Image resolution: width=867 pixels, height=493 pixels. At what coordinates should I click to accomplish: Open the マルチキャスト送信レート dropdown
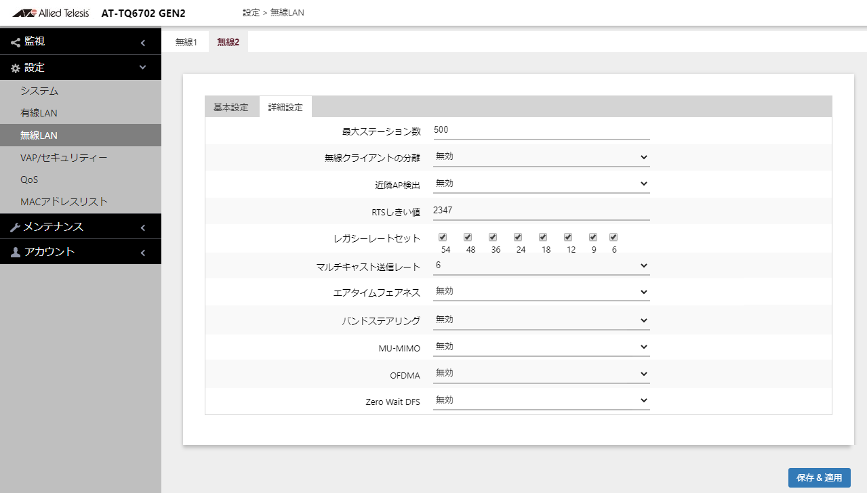click(540, 265)
